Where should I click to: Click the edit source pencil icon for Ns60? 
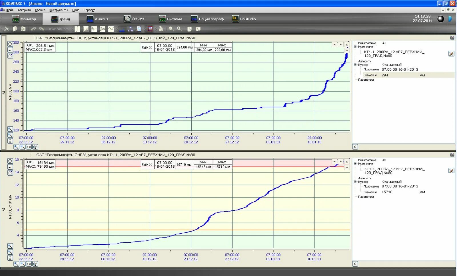point(451,54)
